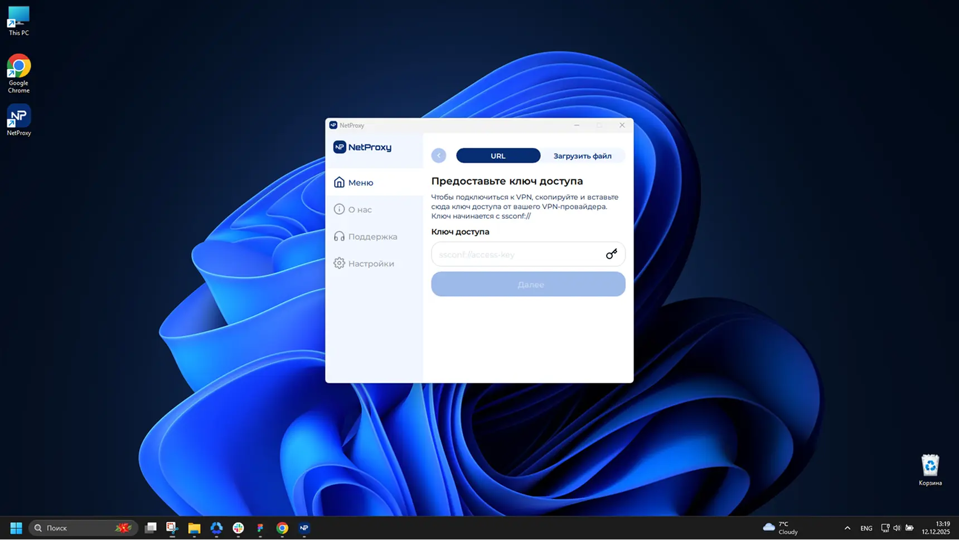This screenshot has width=959, height=540.
Task: Open the О нас section
Action: 360,210
